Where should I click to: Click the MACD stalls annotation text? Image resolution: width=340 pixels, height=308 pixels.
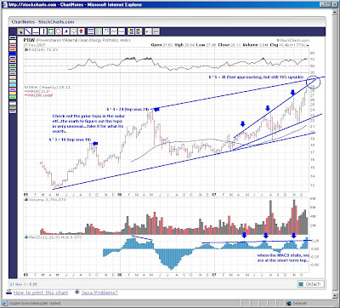283,258
